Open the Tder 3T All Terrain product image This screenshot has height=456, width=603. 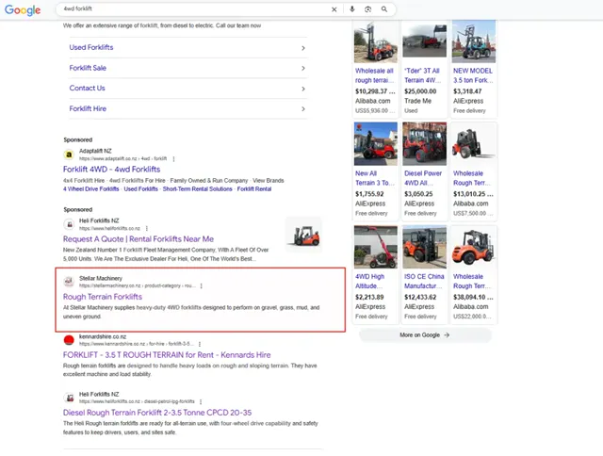click(x=425, y=41)
